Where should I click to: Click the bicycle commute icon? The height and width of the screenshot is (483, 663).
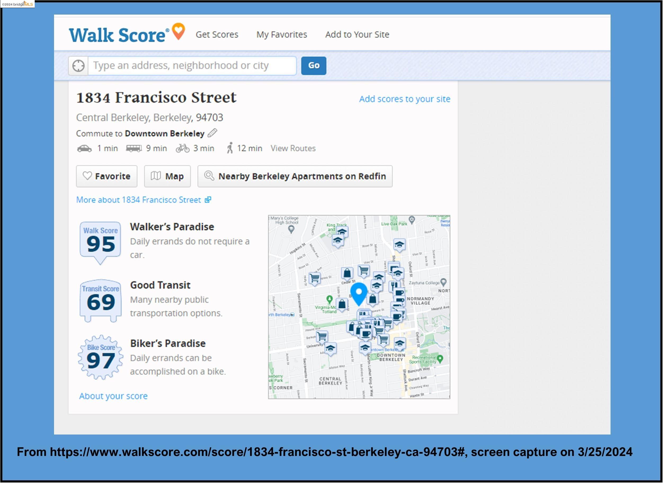pos(183,149)
